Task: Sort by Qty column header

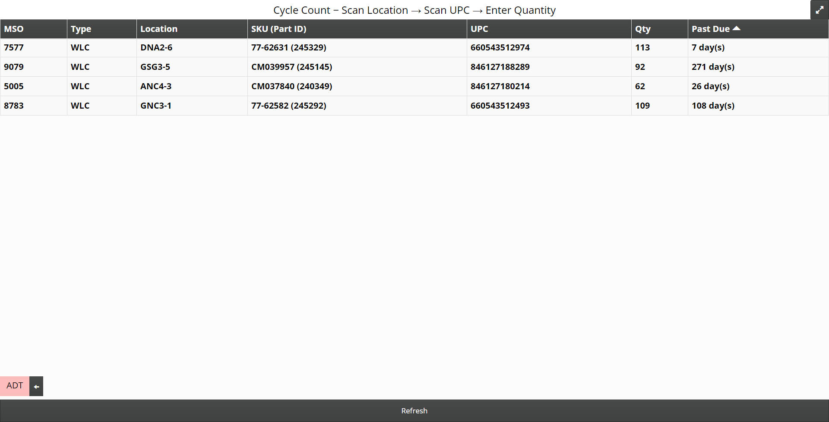Action: [660, 29]
